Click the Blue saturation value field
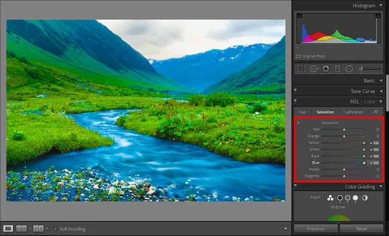Viewport: 389px width, 236px height. (x=375, y=163)
